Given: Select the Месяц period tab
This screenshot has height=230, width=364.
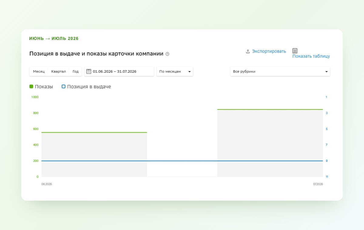Looking at the screenshot, I should pyautogui.click(x=39, y=71).
